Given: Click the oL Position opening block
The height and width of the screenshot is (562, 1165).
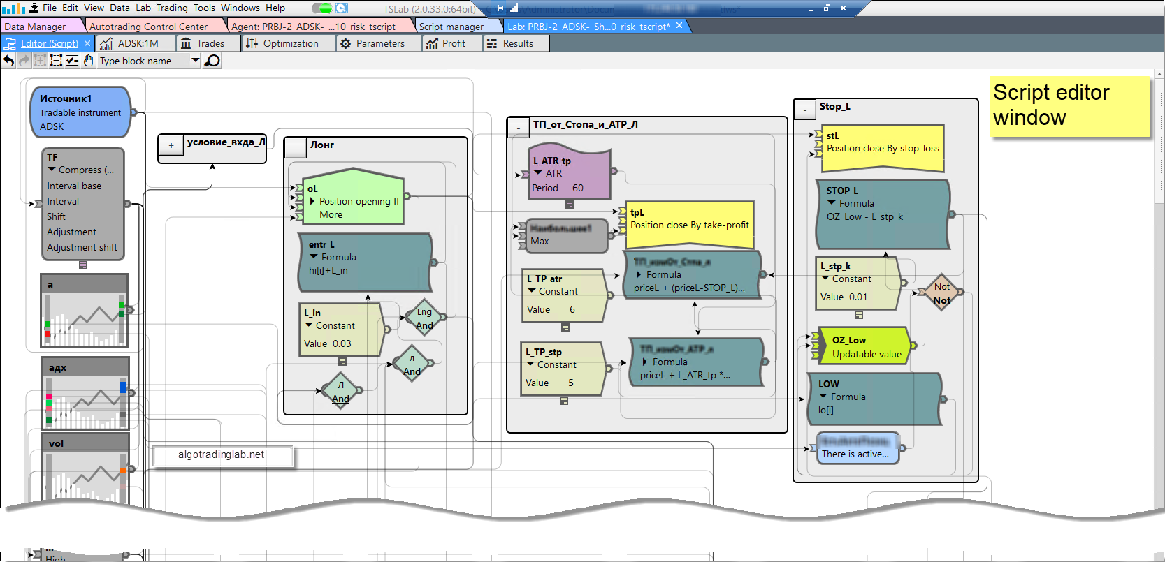Looking at the screenshot, I should pos(354,197).
